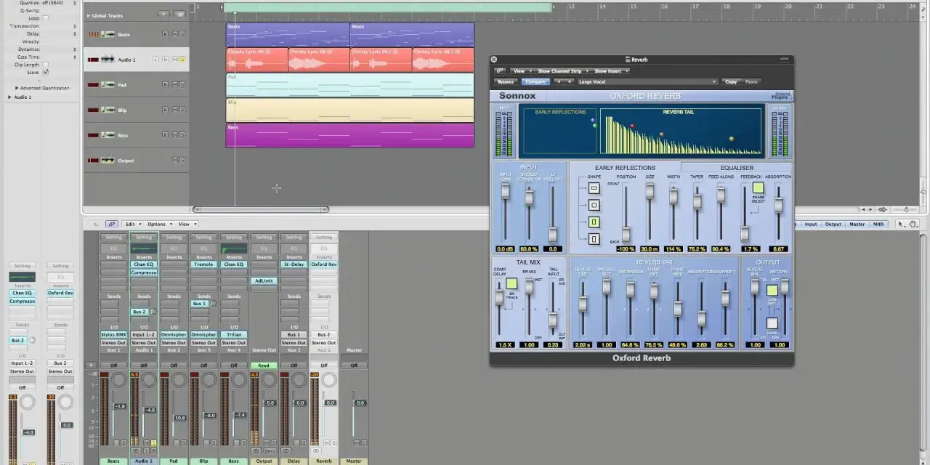
Task: Select the first early reflections shape icon
Action: (x=594, y=188)
